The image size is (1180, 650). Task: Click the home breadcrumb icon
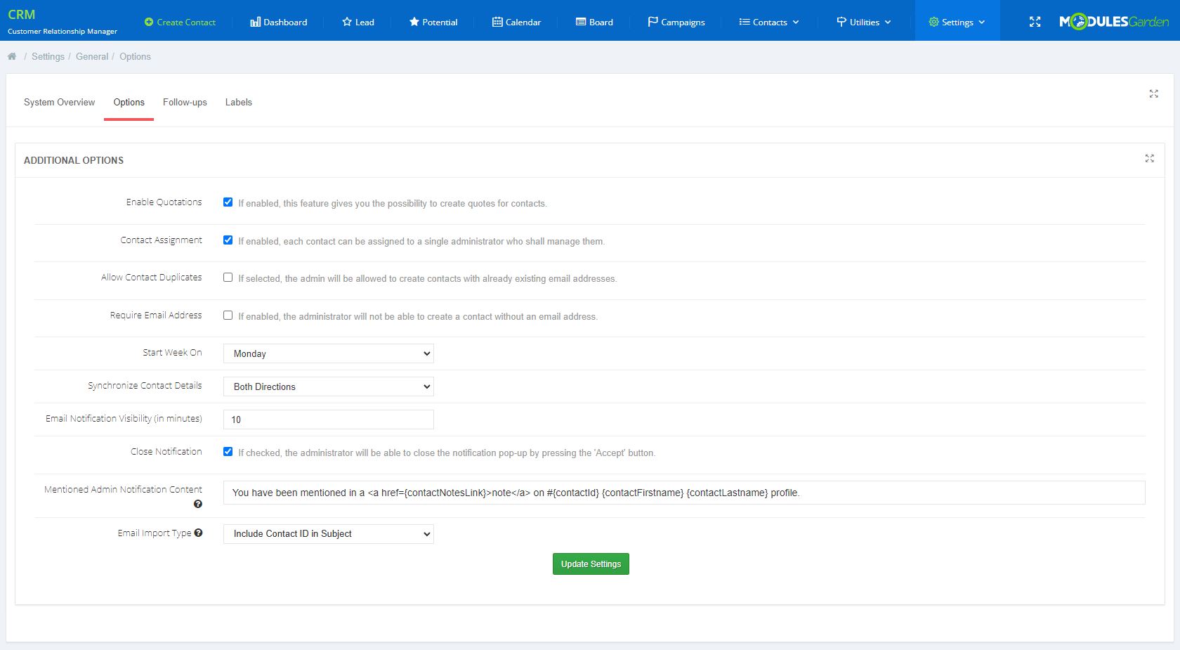click(x=12, y=56)
